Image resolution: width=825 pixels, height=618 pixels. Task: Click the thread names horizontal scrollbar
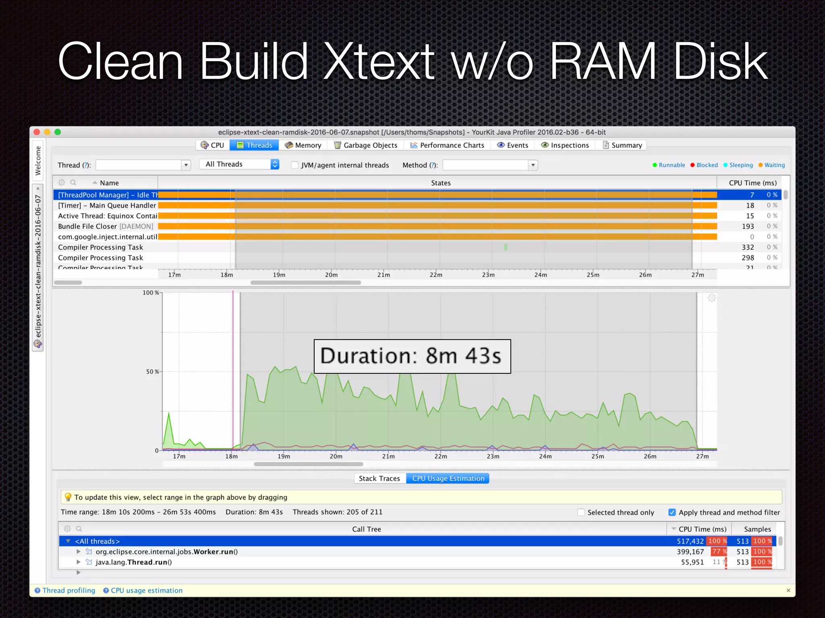tap(68, 282)
